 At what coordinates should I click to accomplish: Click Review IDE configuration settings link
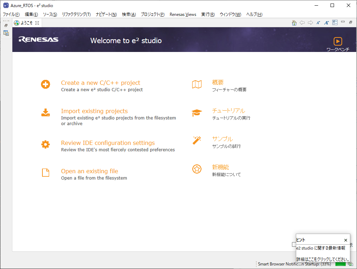click(108, 143)
